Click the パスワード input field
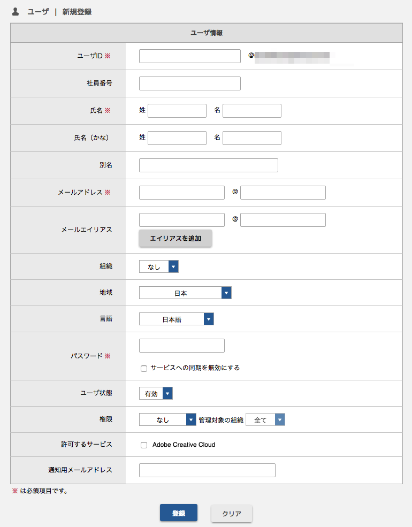The image size is (412, 527). (x=182, y=346)
